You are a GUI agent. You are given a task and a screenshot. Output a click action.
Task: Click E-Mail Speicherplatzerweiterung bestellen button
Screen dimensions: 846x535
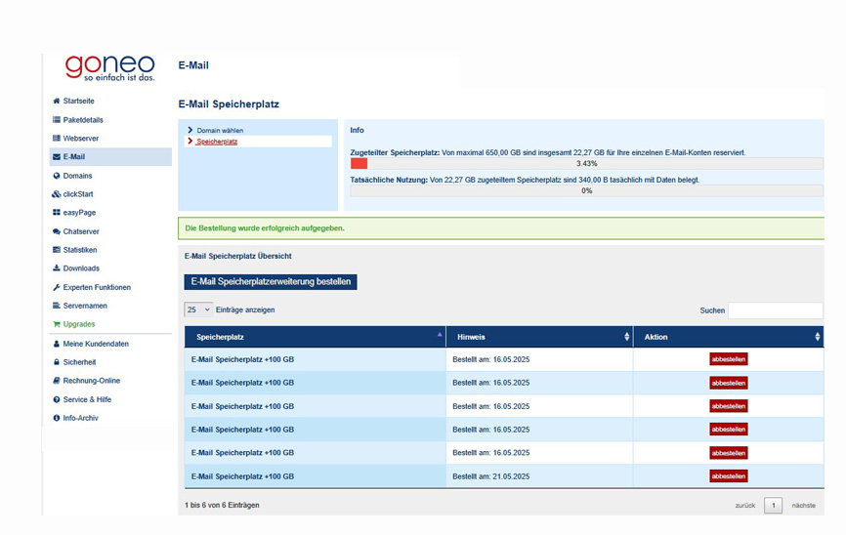(271, 281)
